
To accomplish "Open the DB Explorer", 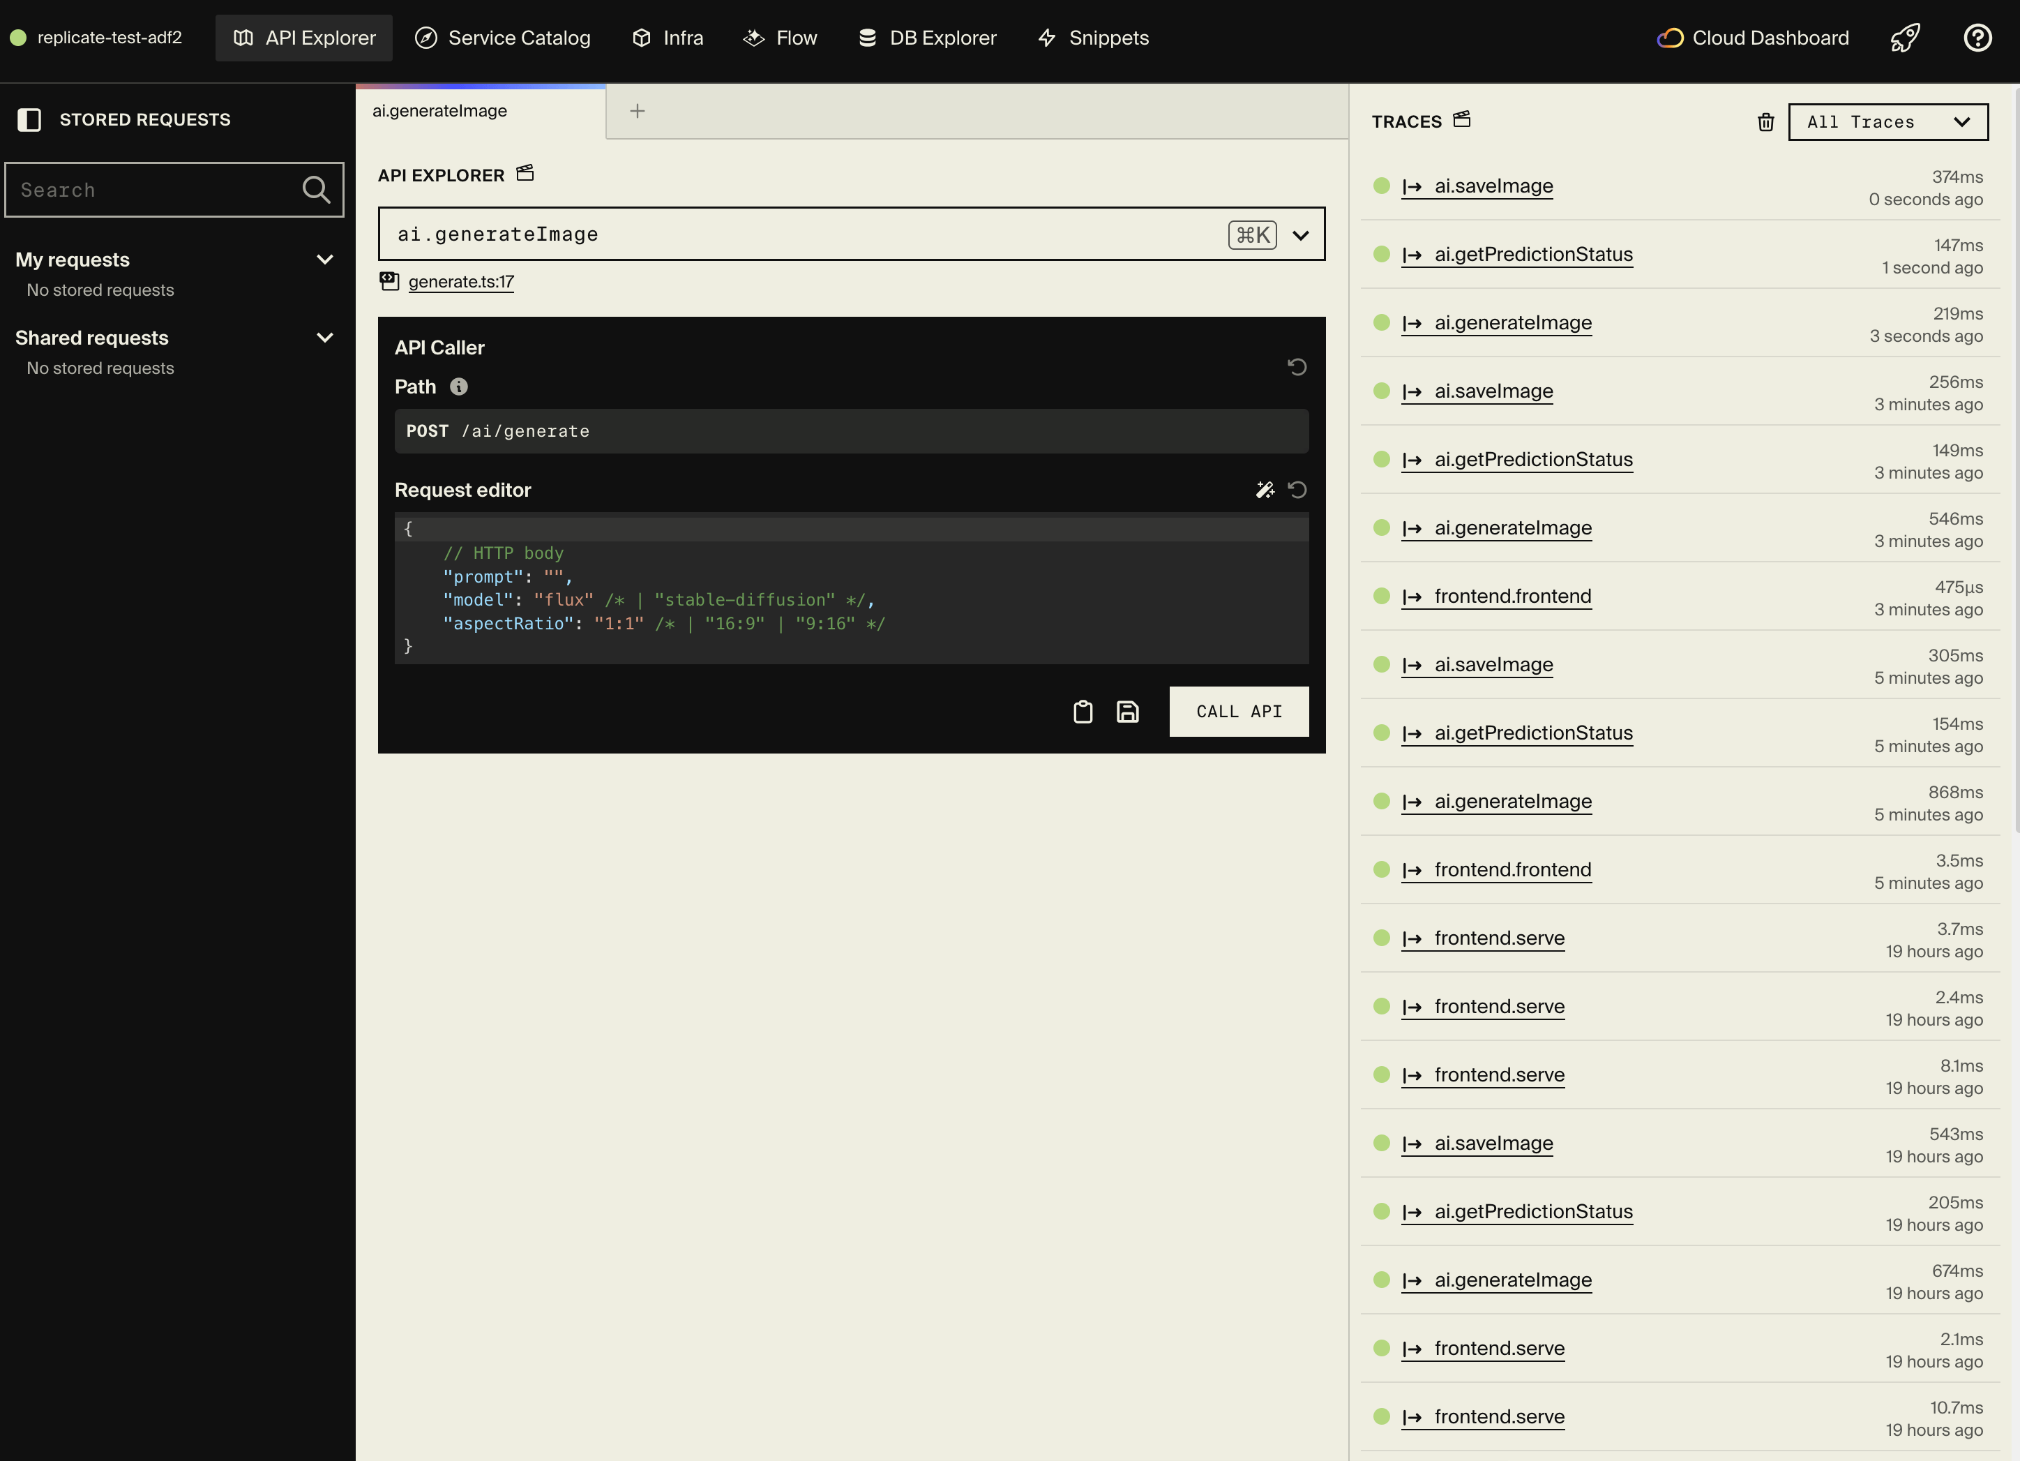I will (x=926, y=38).
